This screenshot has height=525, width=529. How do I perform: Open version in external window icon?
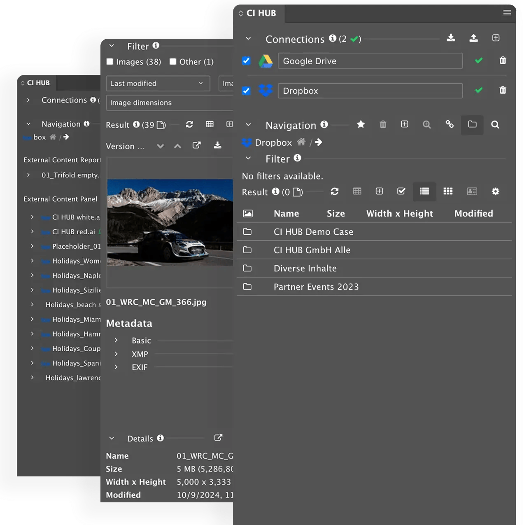(x=197, y=145)
